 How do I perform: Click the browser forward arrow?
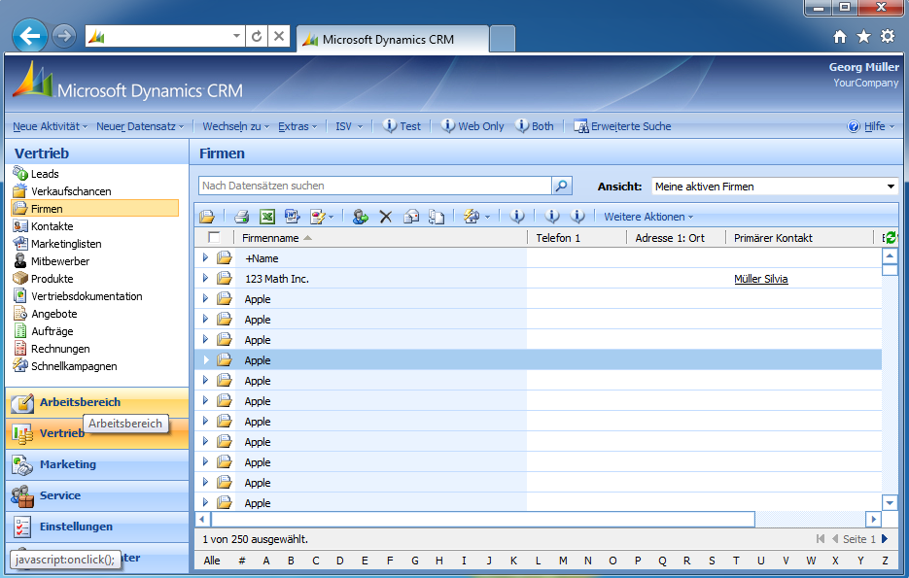(64, 36)
